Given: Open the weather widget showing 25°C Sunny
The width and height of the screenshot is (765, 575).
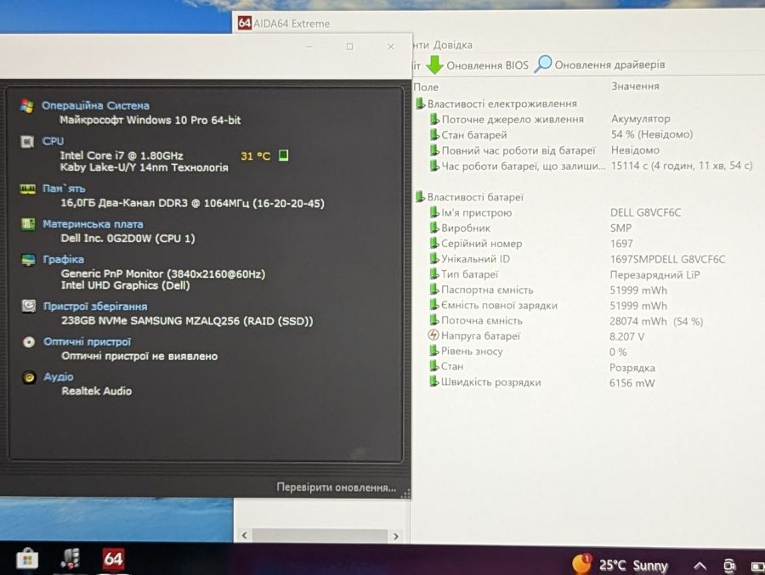Looking at the screenshot, I should click(x=619, y=565).
